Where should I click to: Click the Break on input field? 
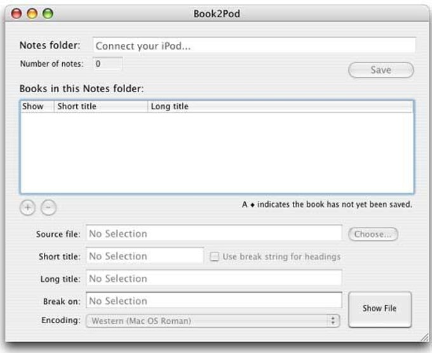(x=213, y=301)
